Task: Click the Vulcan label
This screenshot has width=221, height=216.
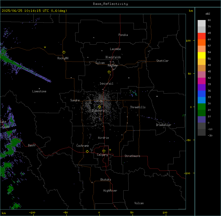Action: 139,203
